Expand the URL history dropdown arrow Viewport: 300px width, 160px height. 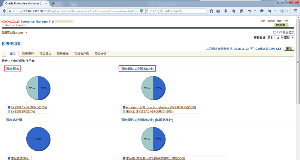(x=151, y=11)
